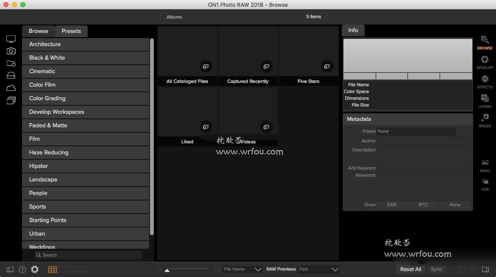Open the Effects module
Image resolution: width=496 pixels, height=277 pixels.
click(485, 82)
